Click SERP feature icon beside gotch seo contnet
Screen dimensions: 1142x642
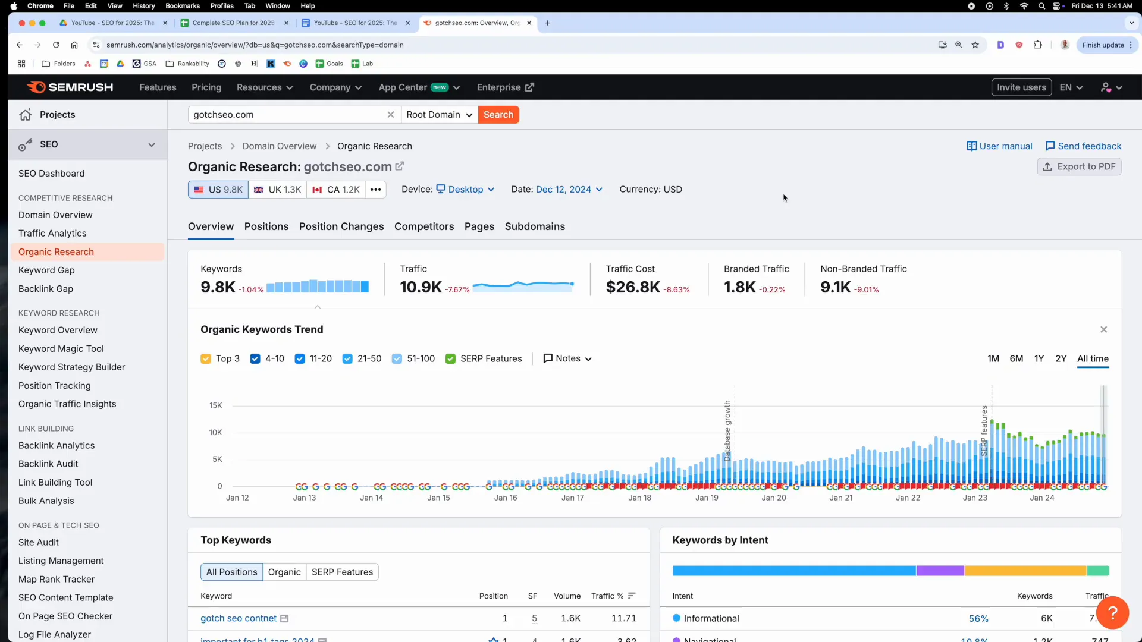(x=284, y=619)
